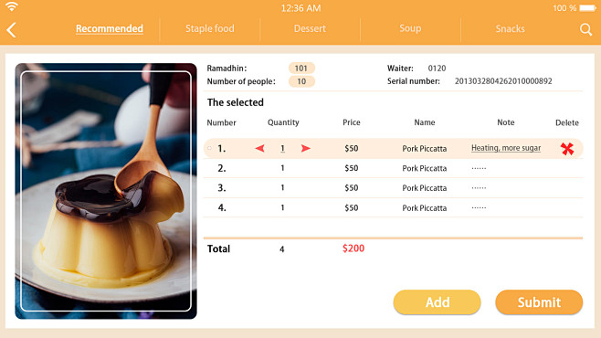The image size is (601, 338).
Task: Switch to the Soup tab
Action: click(410, 28)
